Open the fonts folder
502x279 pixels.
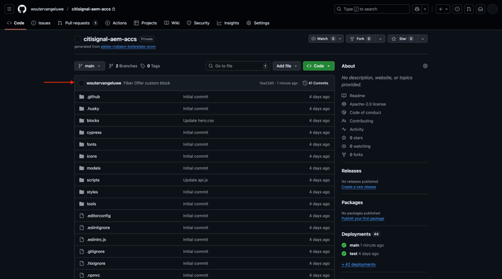coord(92,145)
